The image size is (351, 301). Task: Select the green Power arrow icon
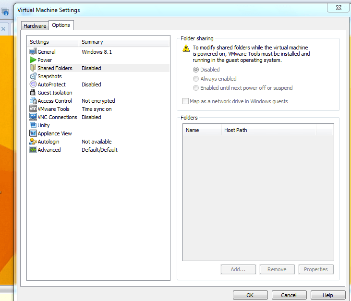33,60
